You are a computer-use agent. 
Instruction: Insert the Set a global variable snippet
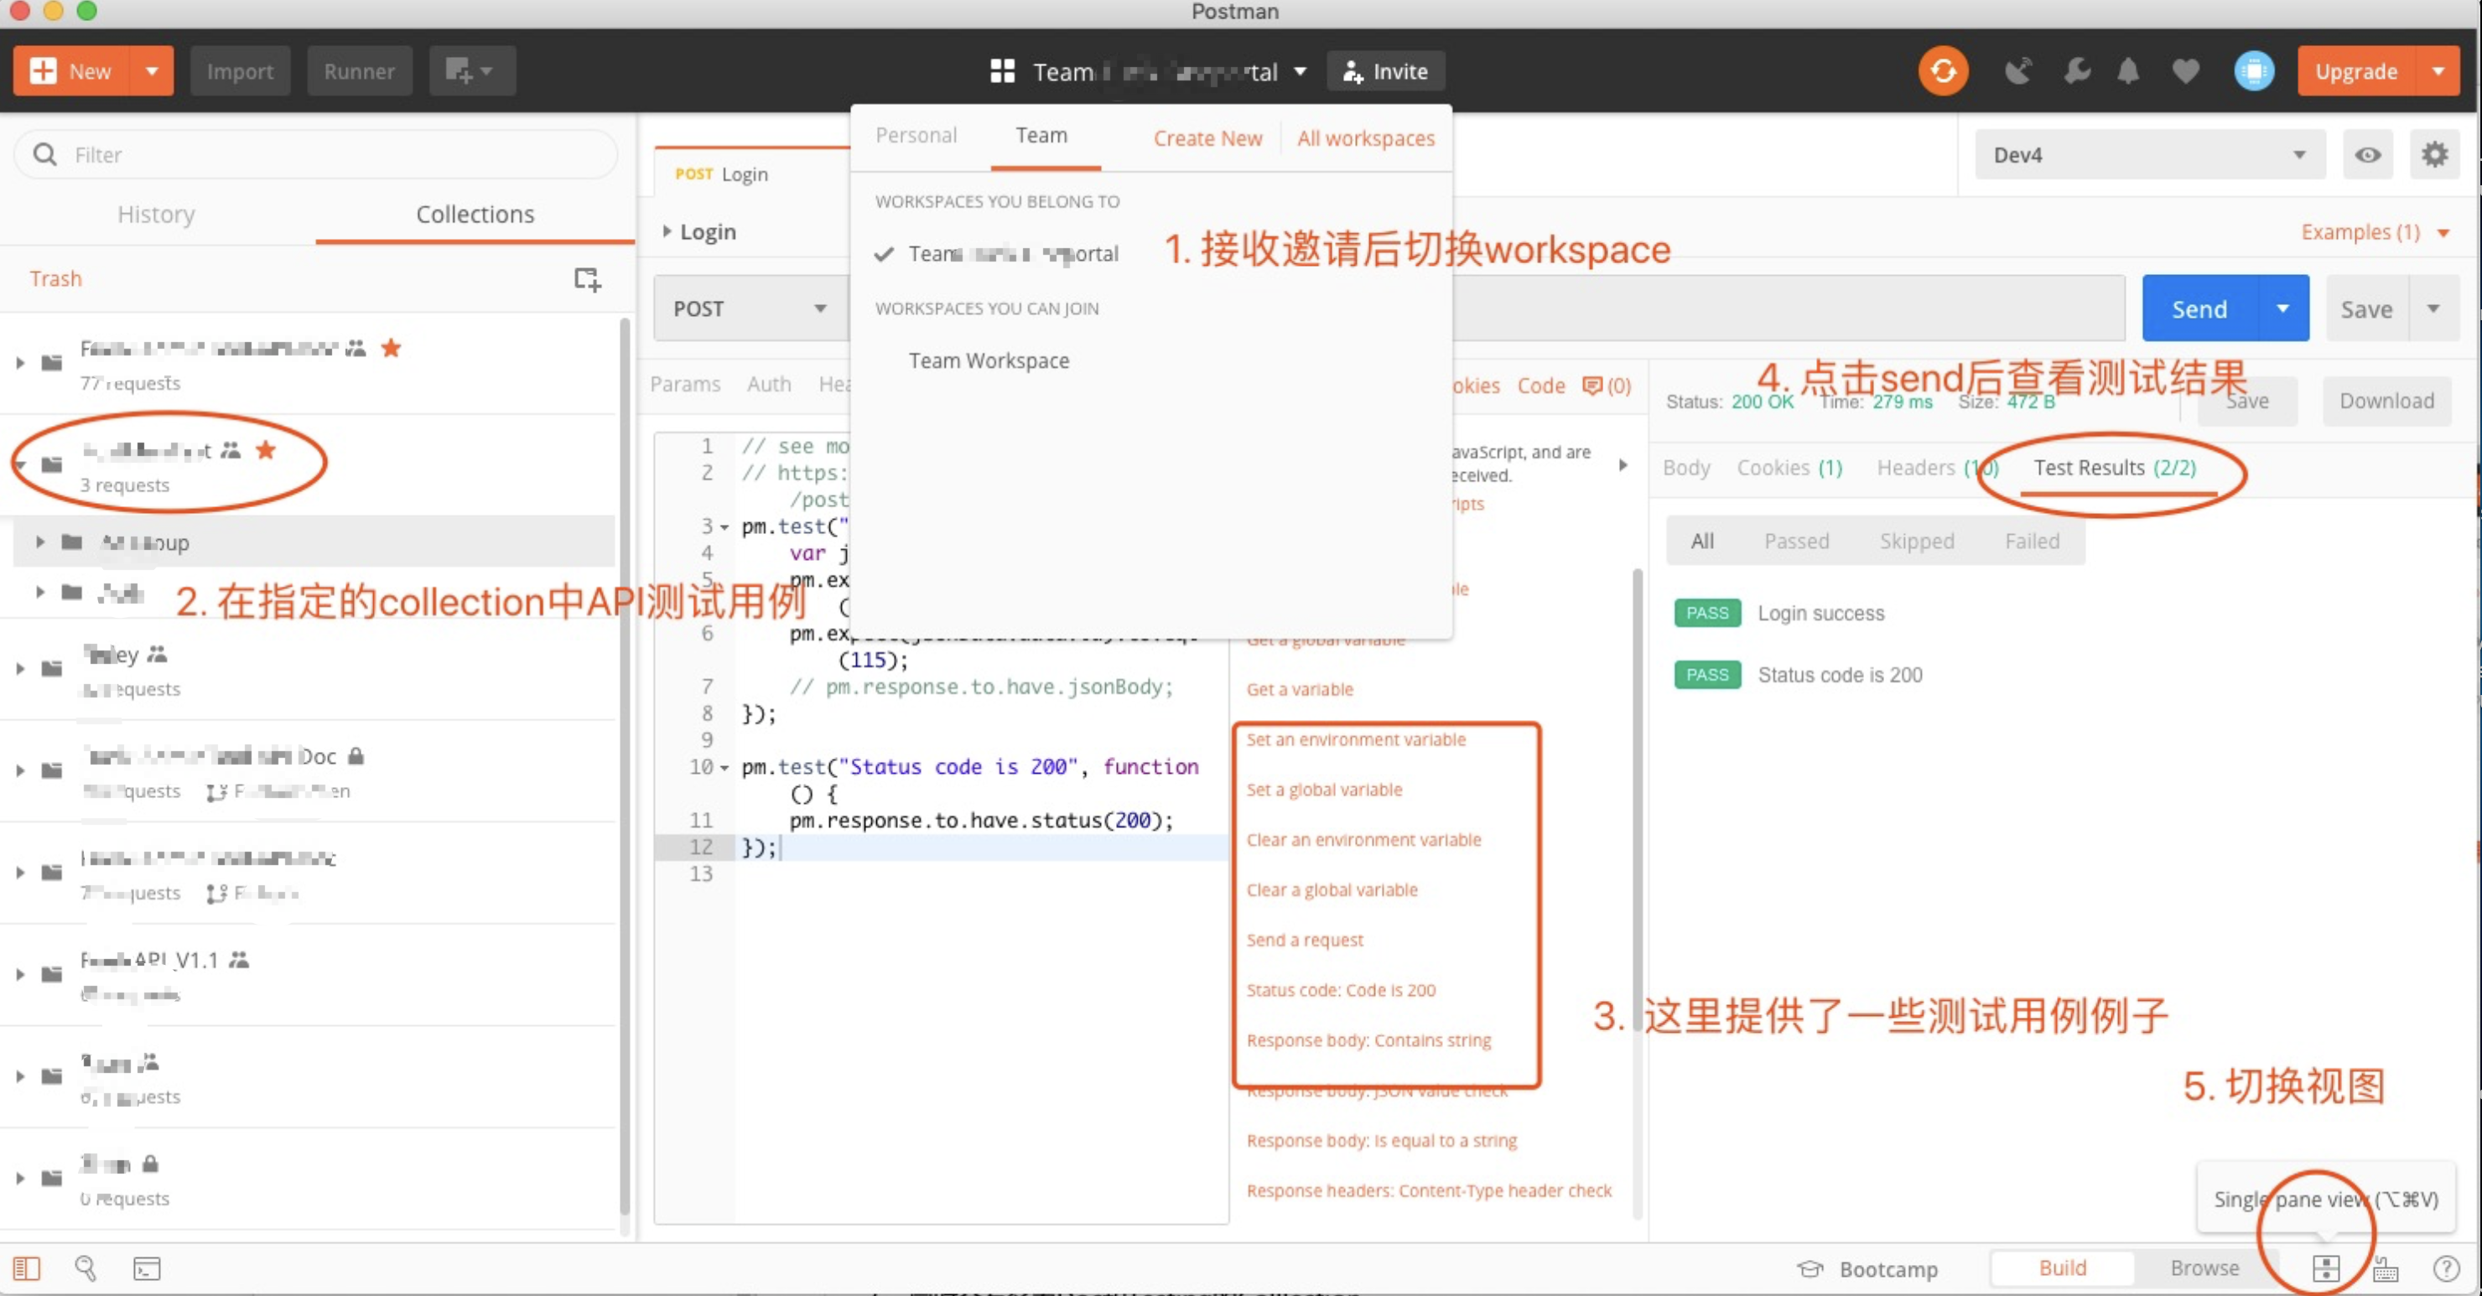1324,791
